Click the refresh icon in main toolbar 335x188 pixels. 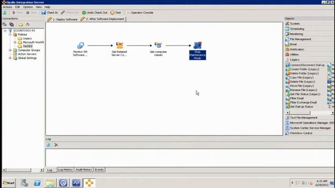tap(5, 13)
